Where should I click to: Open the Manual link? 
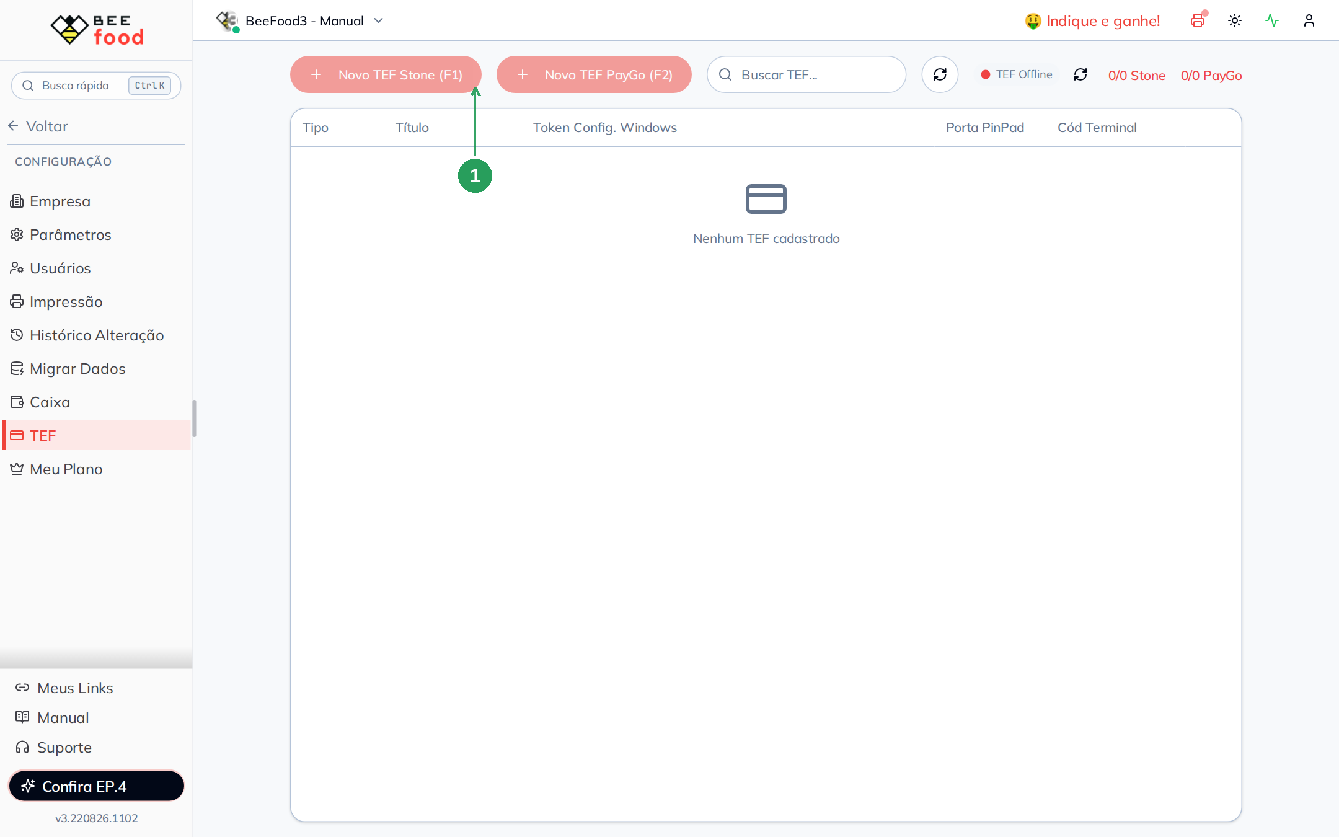(52, 718)
